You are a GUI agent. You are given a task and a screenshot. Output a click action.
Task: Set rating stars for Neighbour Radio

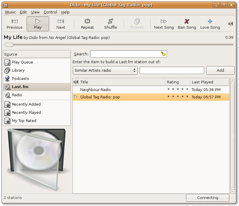178,89
